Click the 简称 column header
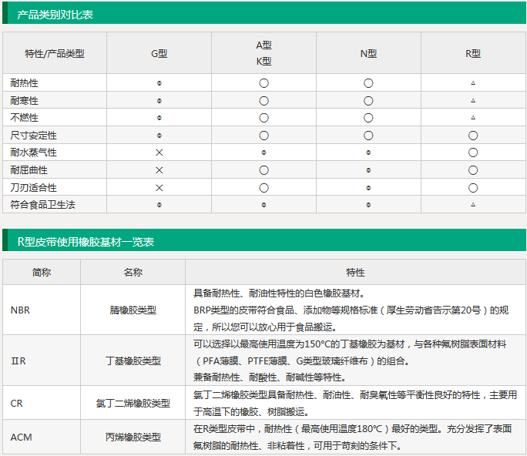Screen dimensions: 527x456 [42, 272]
